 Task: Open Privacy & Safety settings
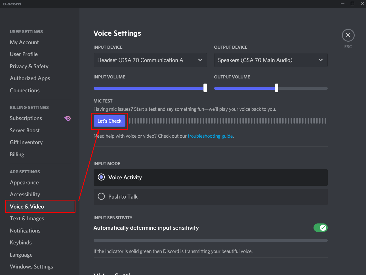pos(29,66)
